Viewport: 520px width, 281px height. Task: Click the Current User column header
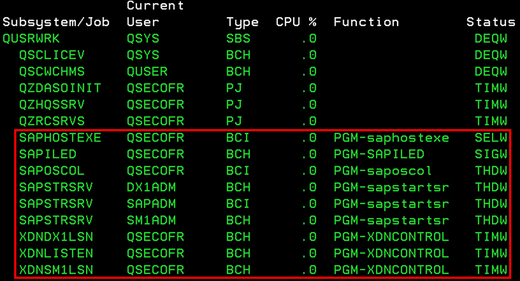pyautogui.click(x=155, y=14)
